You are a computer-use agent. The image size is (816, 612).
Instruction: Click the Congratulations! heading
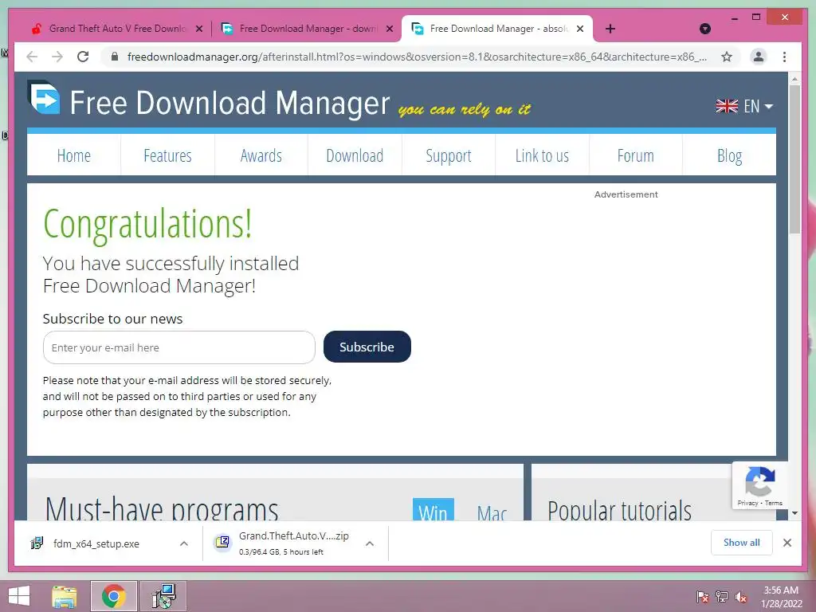[x=147, y=224]
